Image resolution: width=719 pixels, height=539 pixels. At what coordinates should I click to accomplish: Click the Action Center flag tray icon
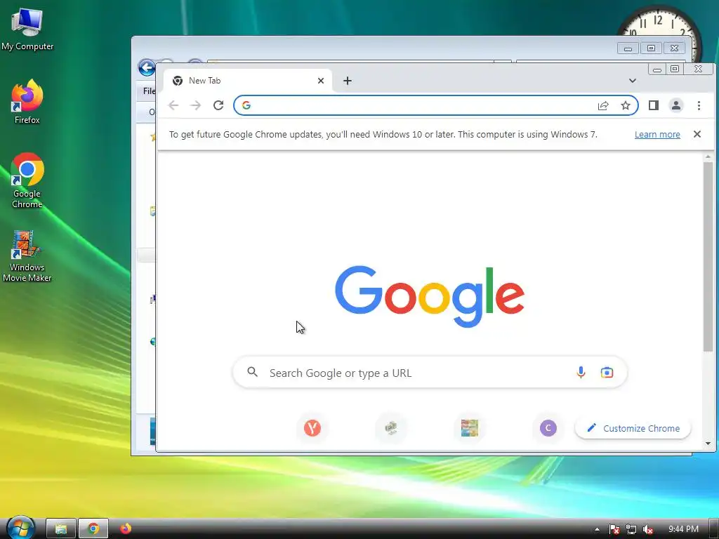click(x=614, y=529)
